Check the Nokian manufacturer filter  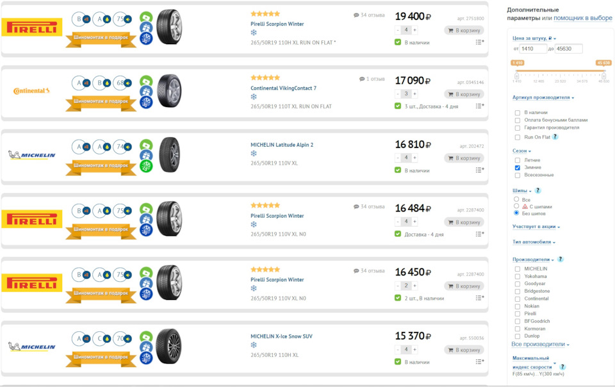tap(518, 306)
